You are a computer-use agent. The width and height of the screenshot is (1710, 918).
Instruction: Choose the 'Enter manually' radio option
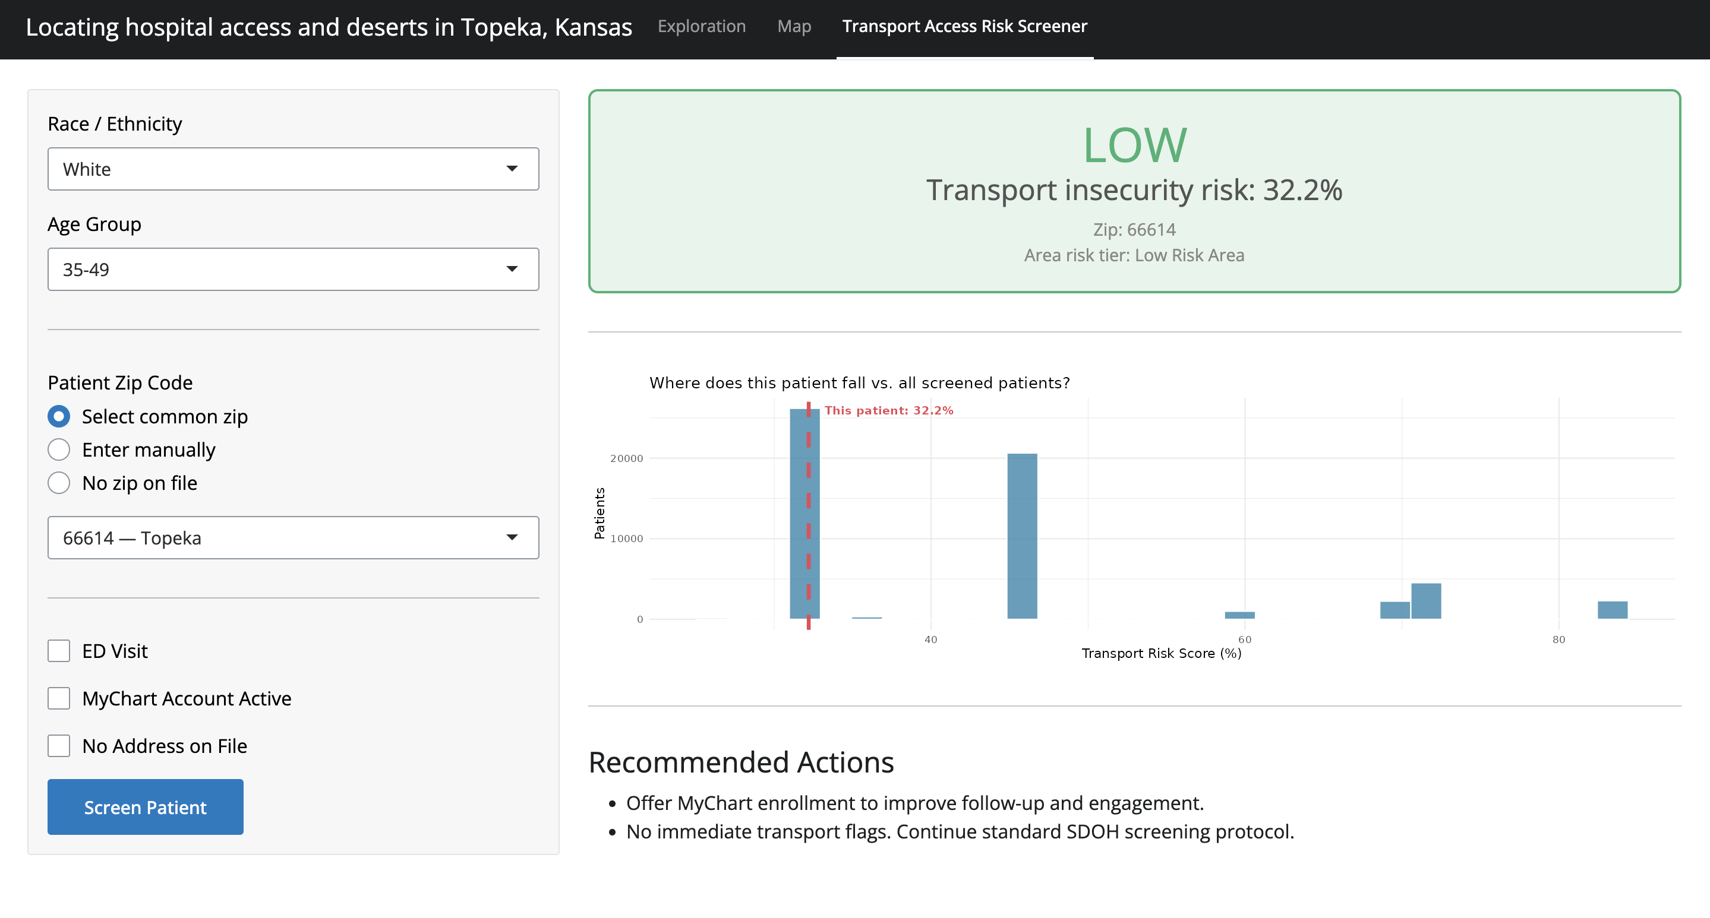(x=59, y=449)
